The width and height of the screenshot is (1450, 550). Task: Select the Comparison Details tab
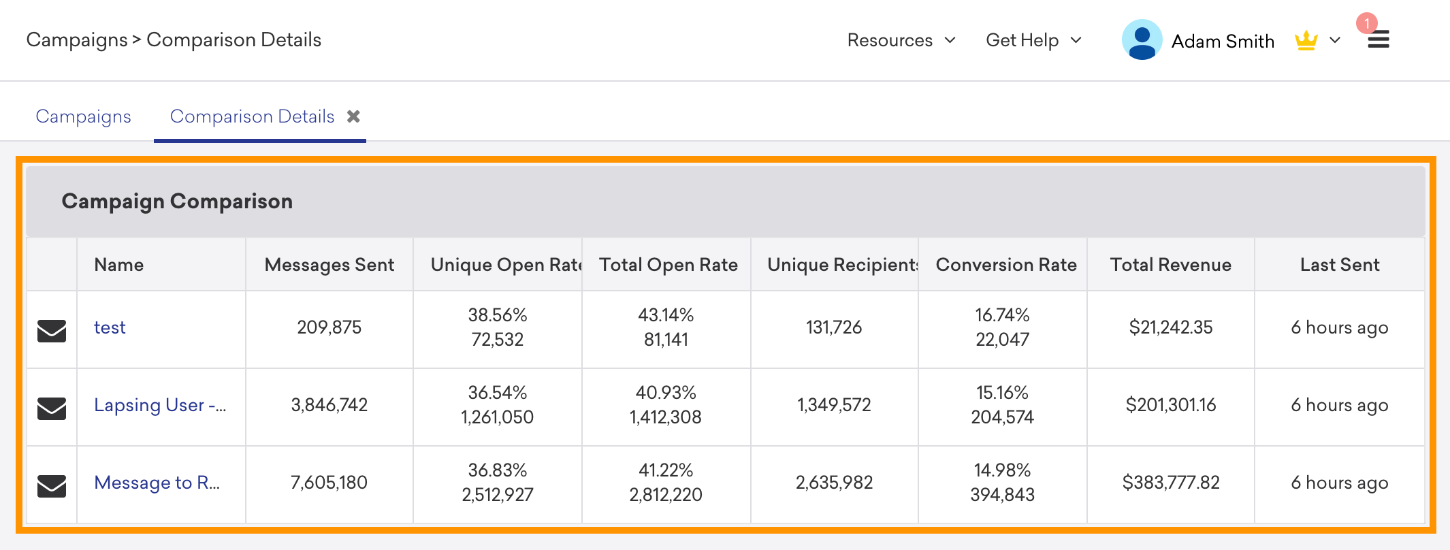coord(252,116)
